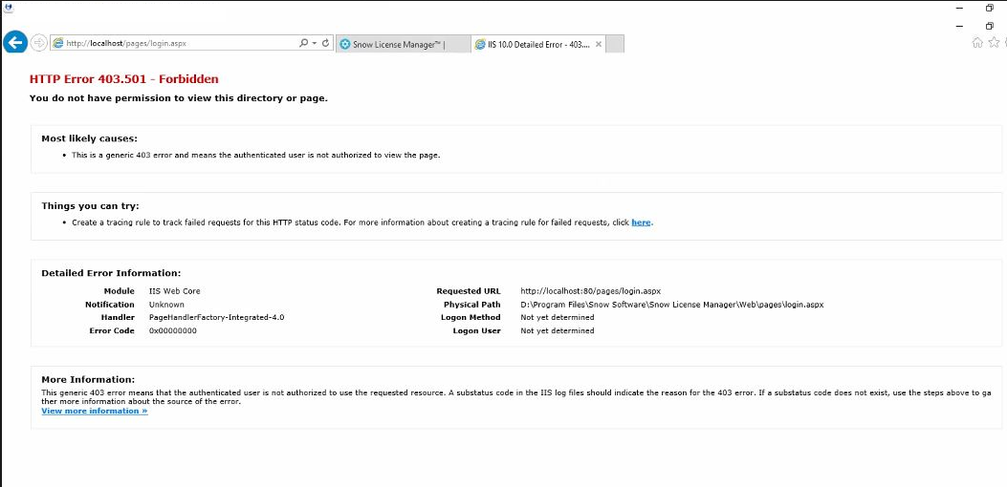Open a new tab with the blank tab button

[615, 44]
